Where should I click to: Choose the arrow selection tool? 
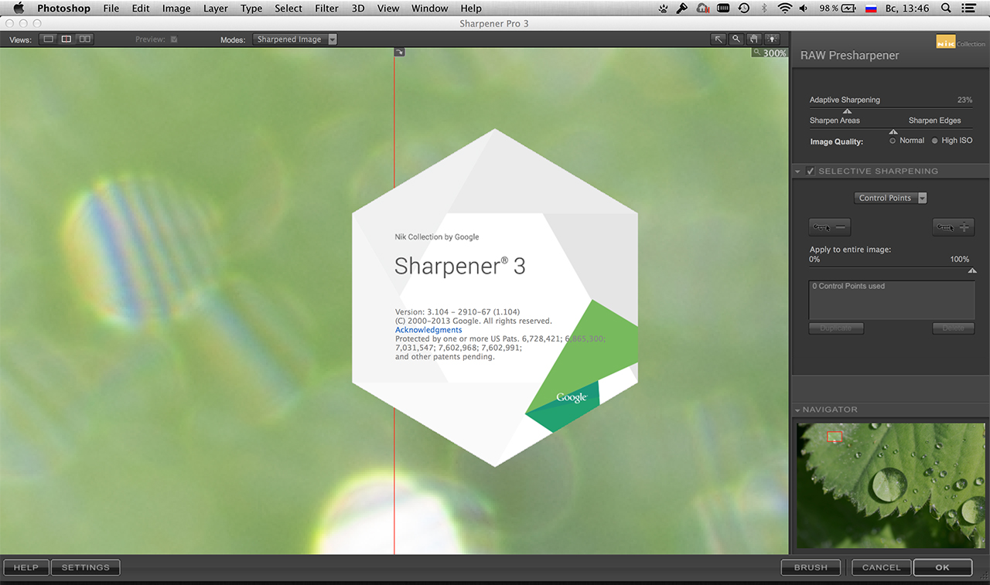[719, 39]
